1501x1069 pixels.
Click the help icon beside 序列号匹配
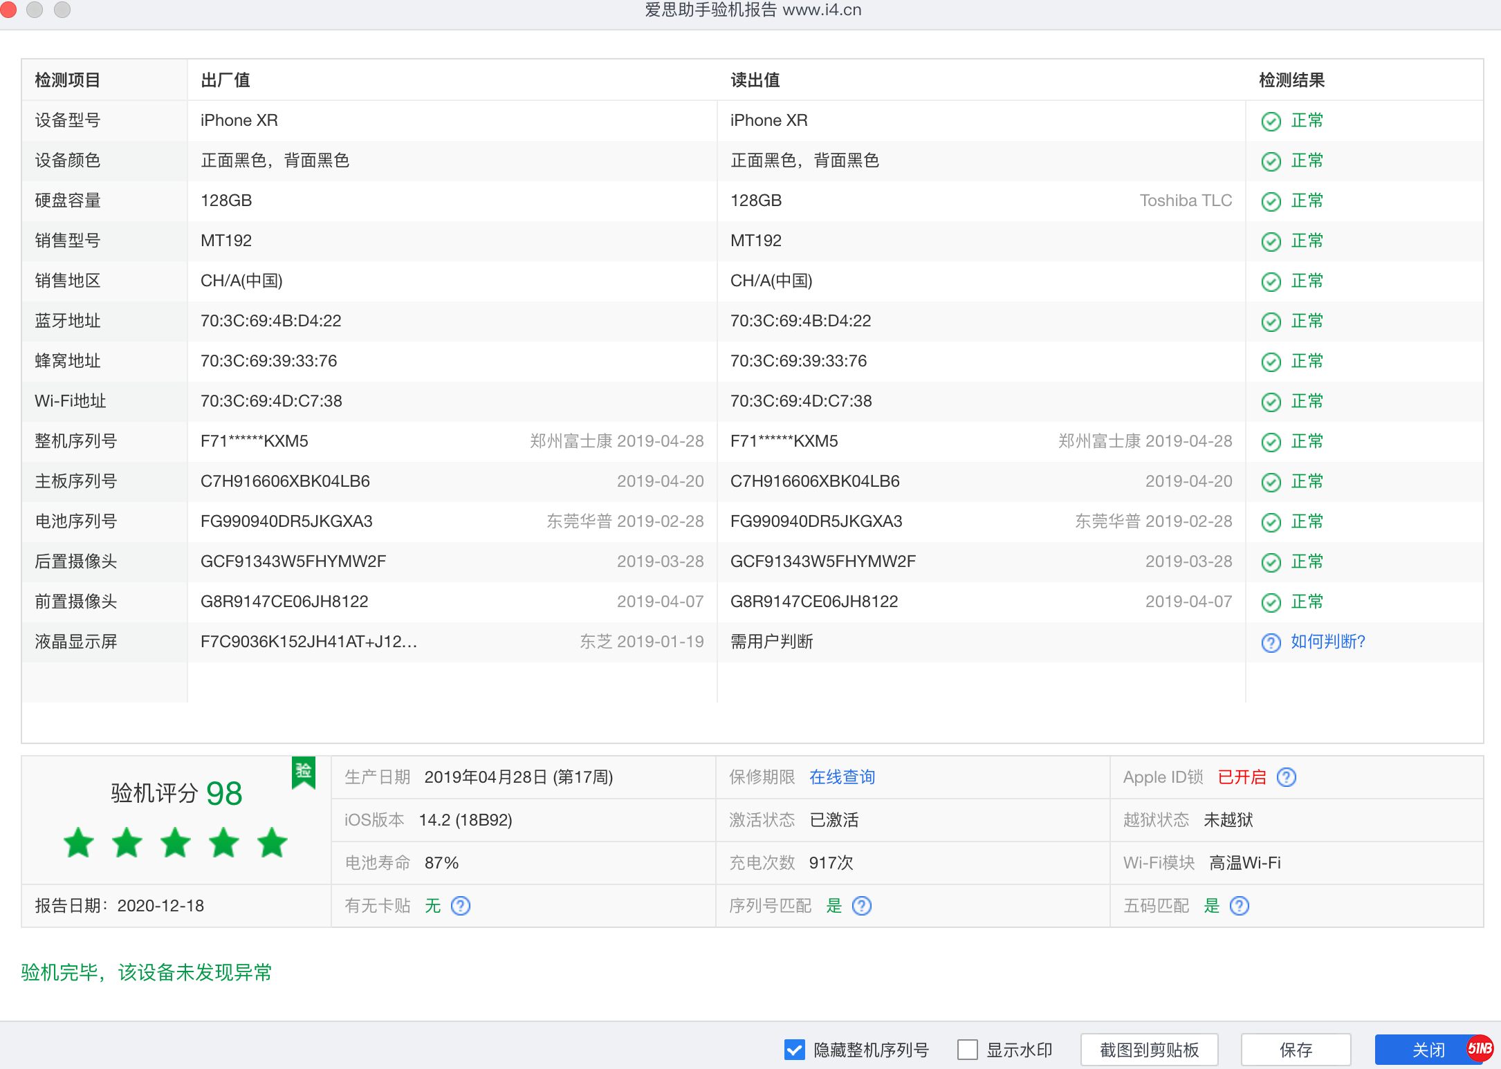point(862,906)
